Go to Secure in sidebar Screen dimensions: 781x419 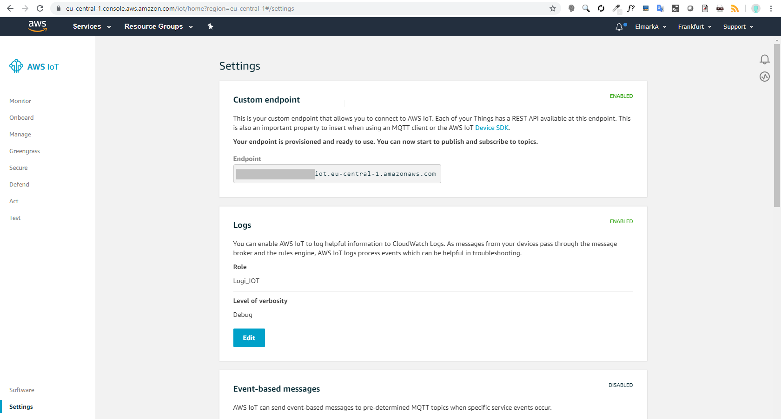coord(19,168)
